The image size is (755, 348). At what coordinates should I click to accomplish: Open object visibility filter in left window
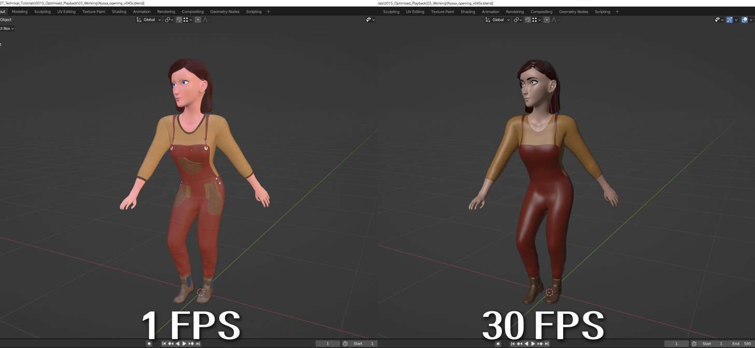coord(370,20)
